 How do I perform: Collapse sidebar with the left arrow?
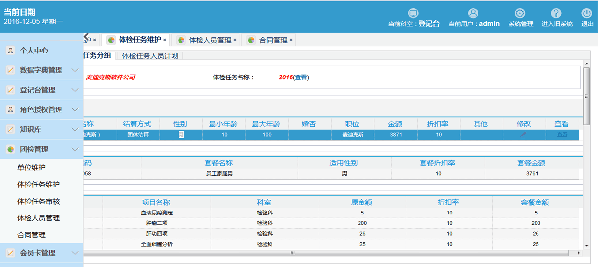[x=86, y=36]
